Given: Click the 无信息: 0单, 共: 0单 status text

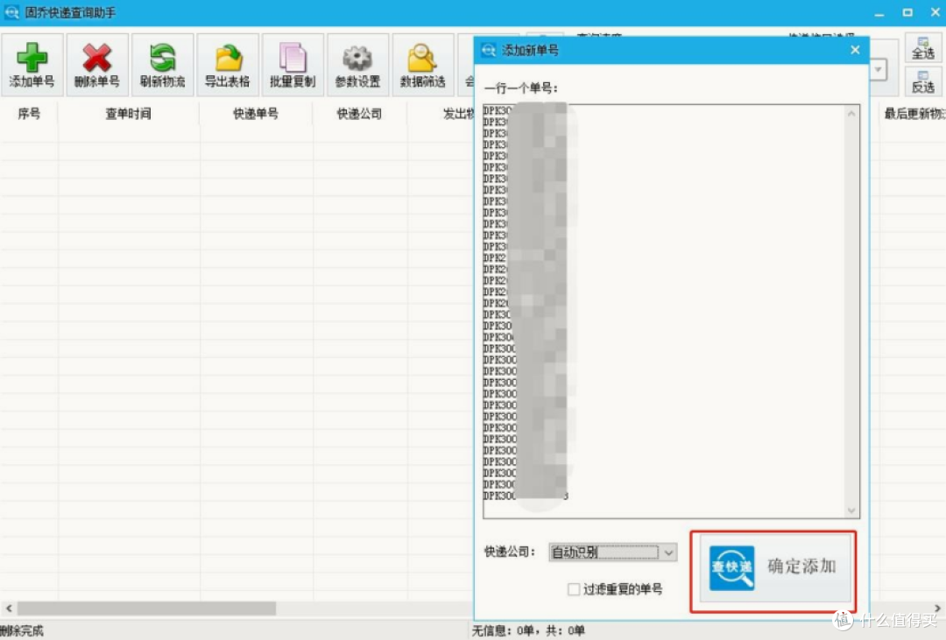Looking at the screenshot, I should pos(528,631).
